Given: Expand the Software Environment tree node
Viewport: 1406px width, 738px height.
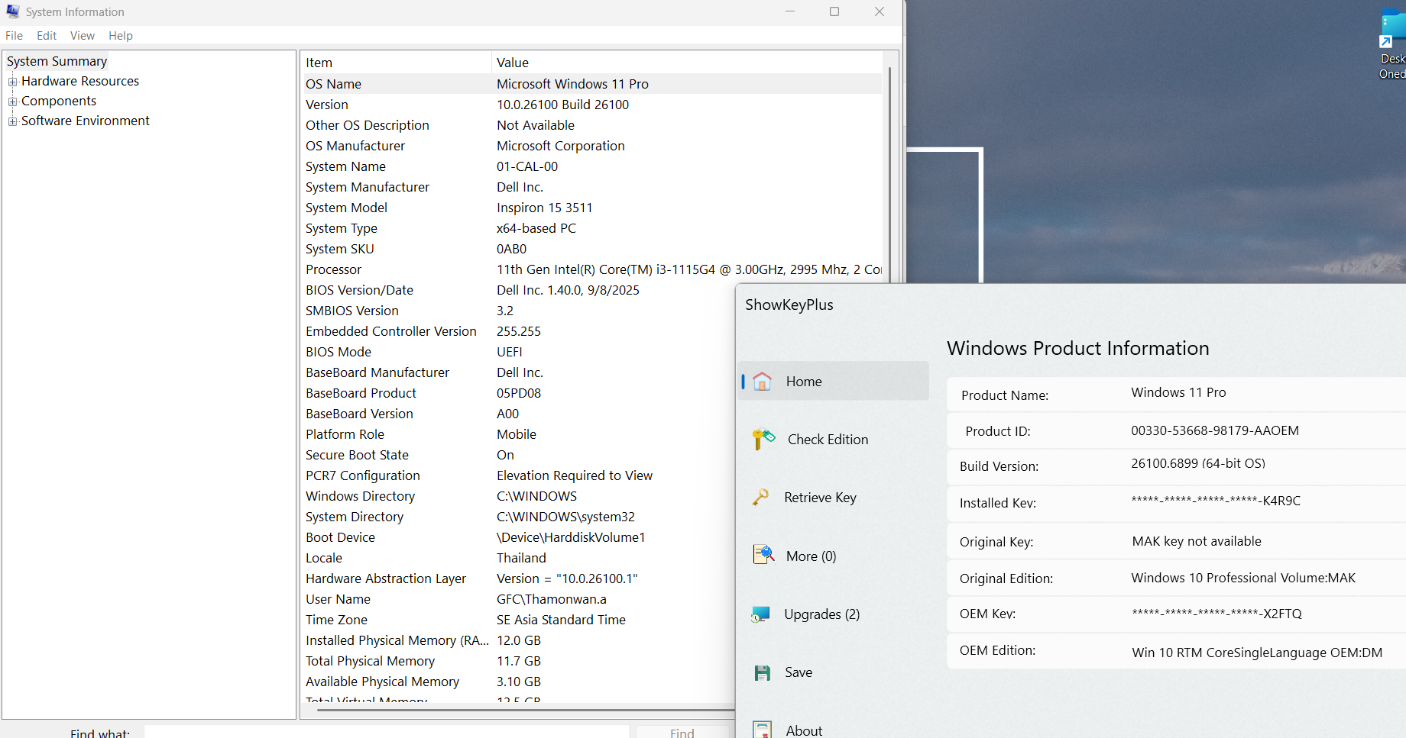Looking at the screenshot, I should (x=12, y=121).
